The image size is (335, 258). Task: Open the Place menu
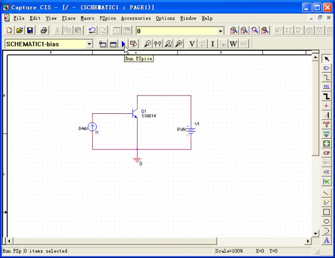[69, 18]
